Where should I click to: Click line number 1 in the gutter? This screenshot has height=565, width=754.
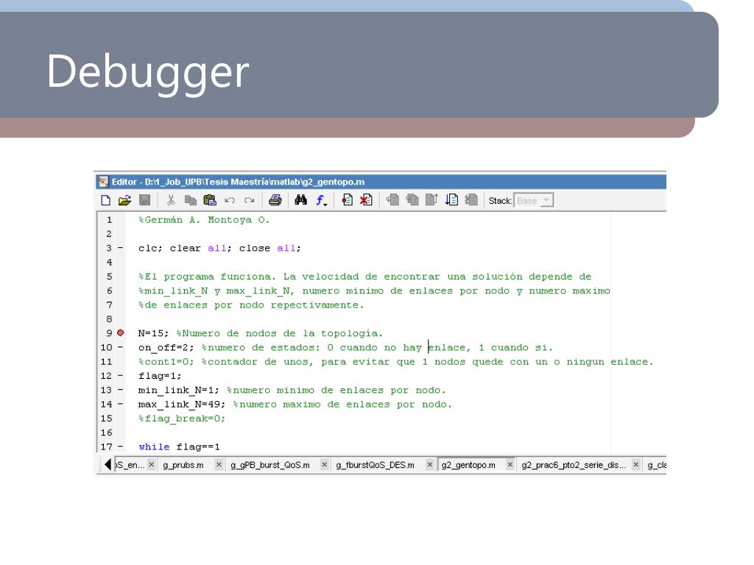[109, 219]
